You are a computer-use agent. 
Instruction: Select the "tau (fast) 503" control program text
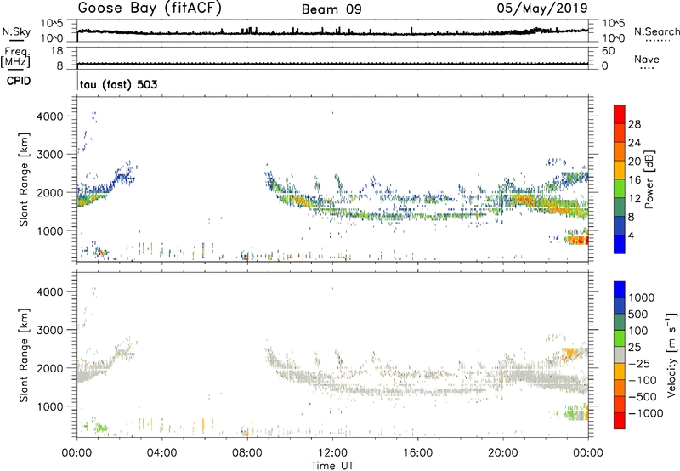pos(118,84)
